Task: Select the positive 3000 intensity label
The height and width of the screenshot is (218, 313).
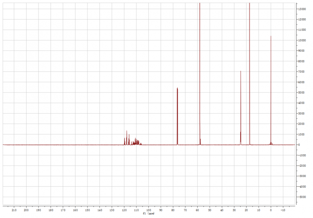Action: [301, 113]
